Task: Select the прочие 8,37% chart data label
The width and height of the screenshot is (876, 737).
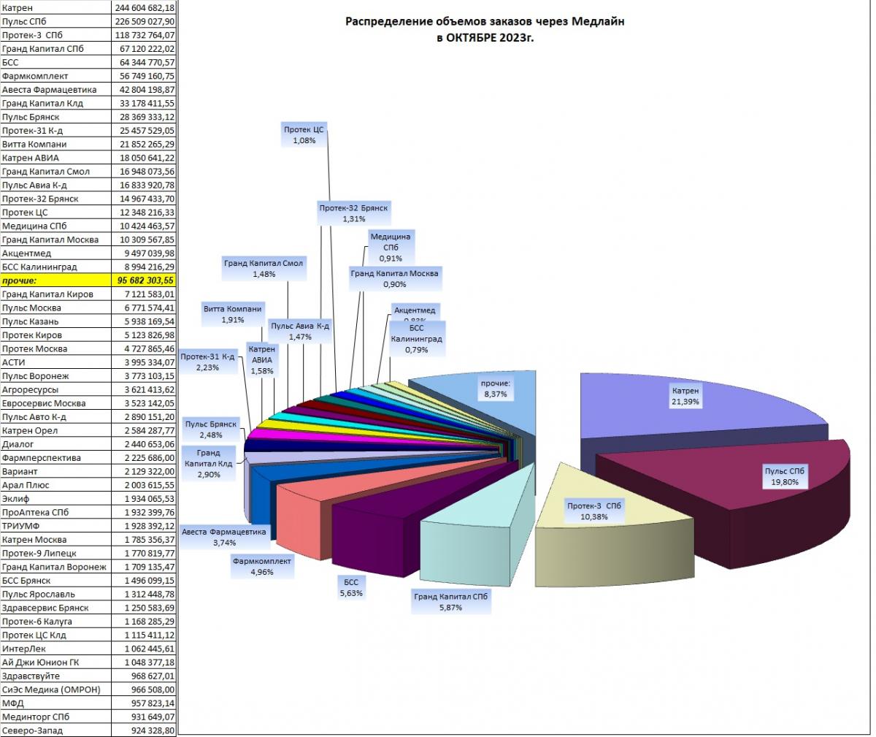Action: [x=496, y=388]
